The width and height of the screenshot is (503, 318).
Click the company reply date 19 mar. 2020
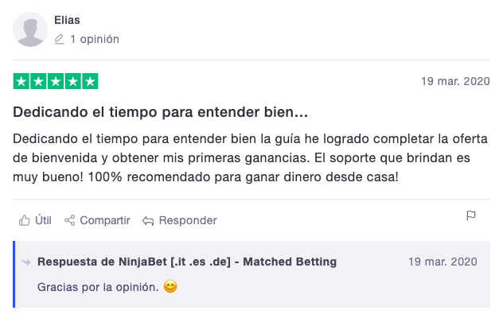tap(443, 262)
